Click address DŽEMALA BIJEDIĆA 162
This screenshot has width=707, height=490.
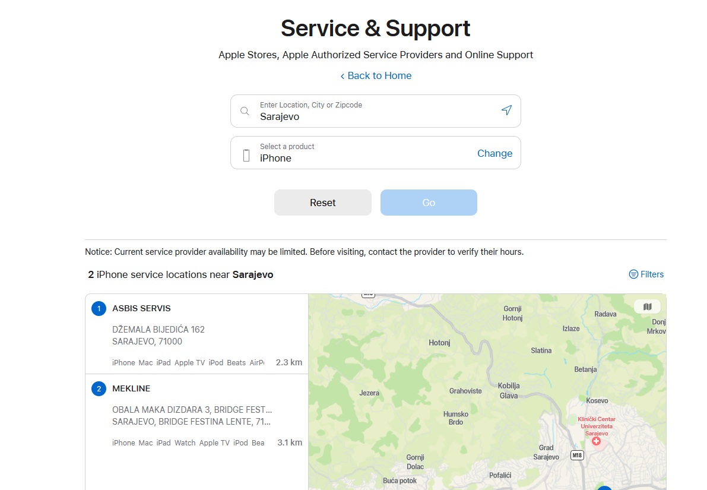pos(158,330)
